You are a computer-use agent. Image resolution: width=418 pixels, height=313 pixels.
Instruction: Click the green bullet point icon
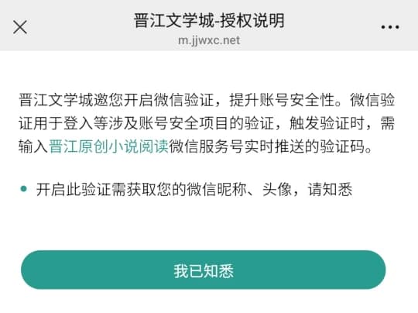(23, 189)
